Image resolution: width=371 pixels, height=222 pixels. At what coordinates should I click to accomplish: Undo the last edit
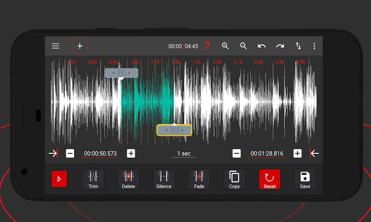(262, 46)
